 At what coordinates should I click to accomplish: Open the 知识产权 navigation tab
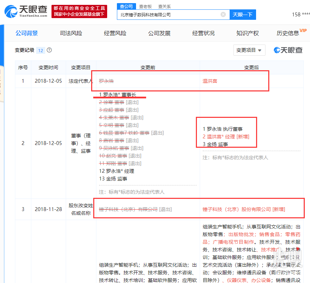click(x=247, y=33)
